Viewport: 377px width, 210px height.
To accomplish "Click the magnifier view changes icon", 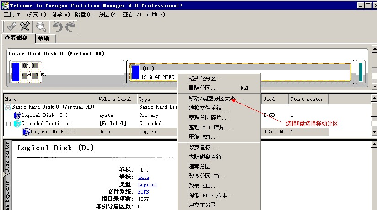I will coord(41,27).
